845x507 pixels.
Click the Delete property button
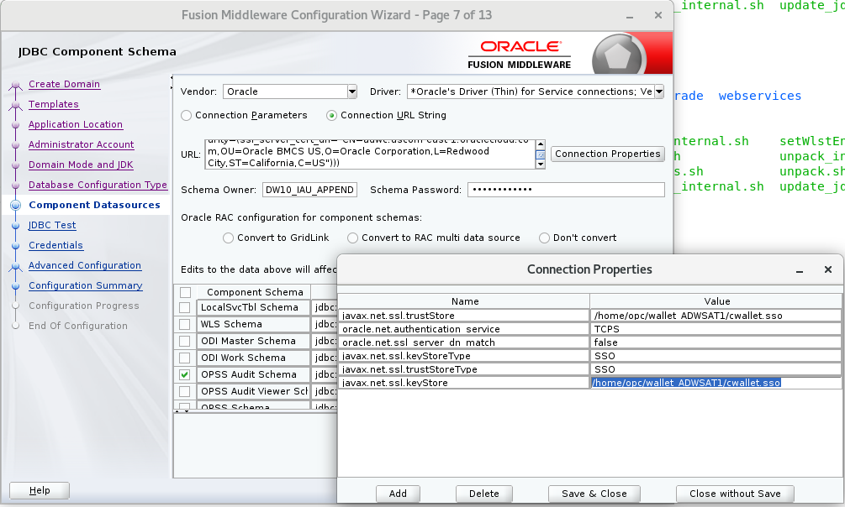point(484,494)
